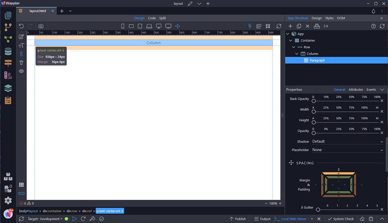Click the refresh icon at top right of canvas
Image resolution: width=388 pixels, height=223 pixels.
pos(279,26)
